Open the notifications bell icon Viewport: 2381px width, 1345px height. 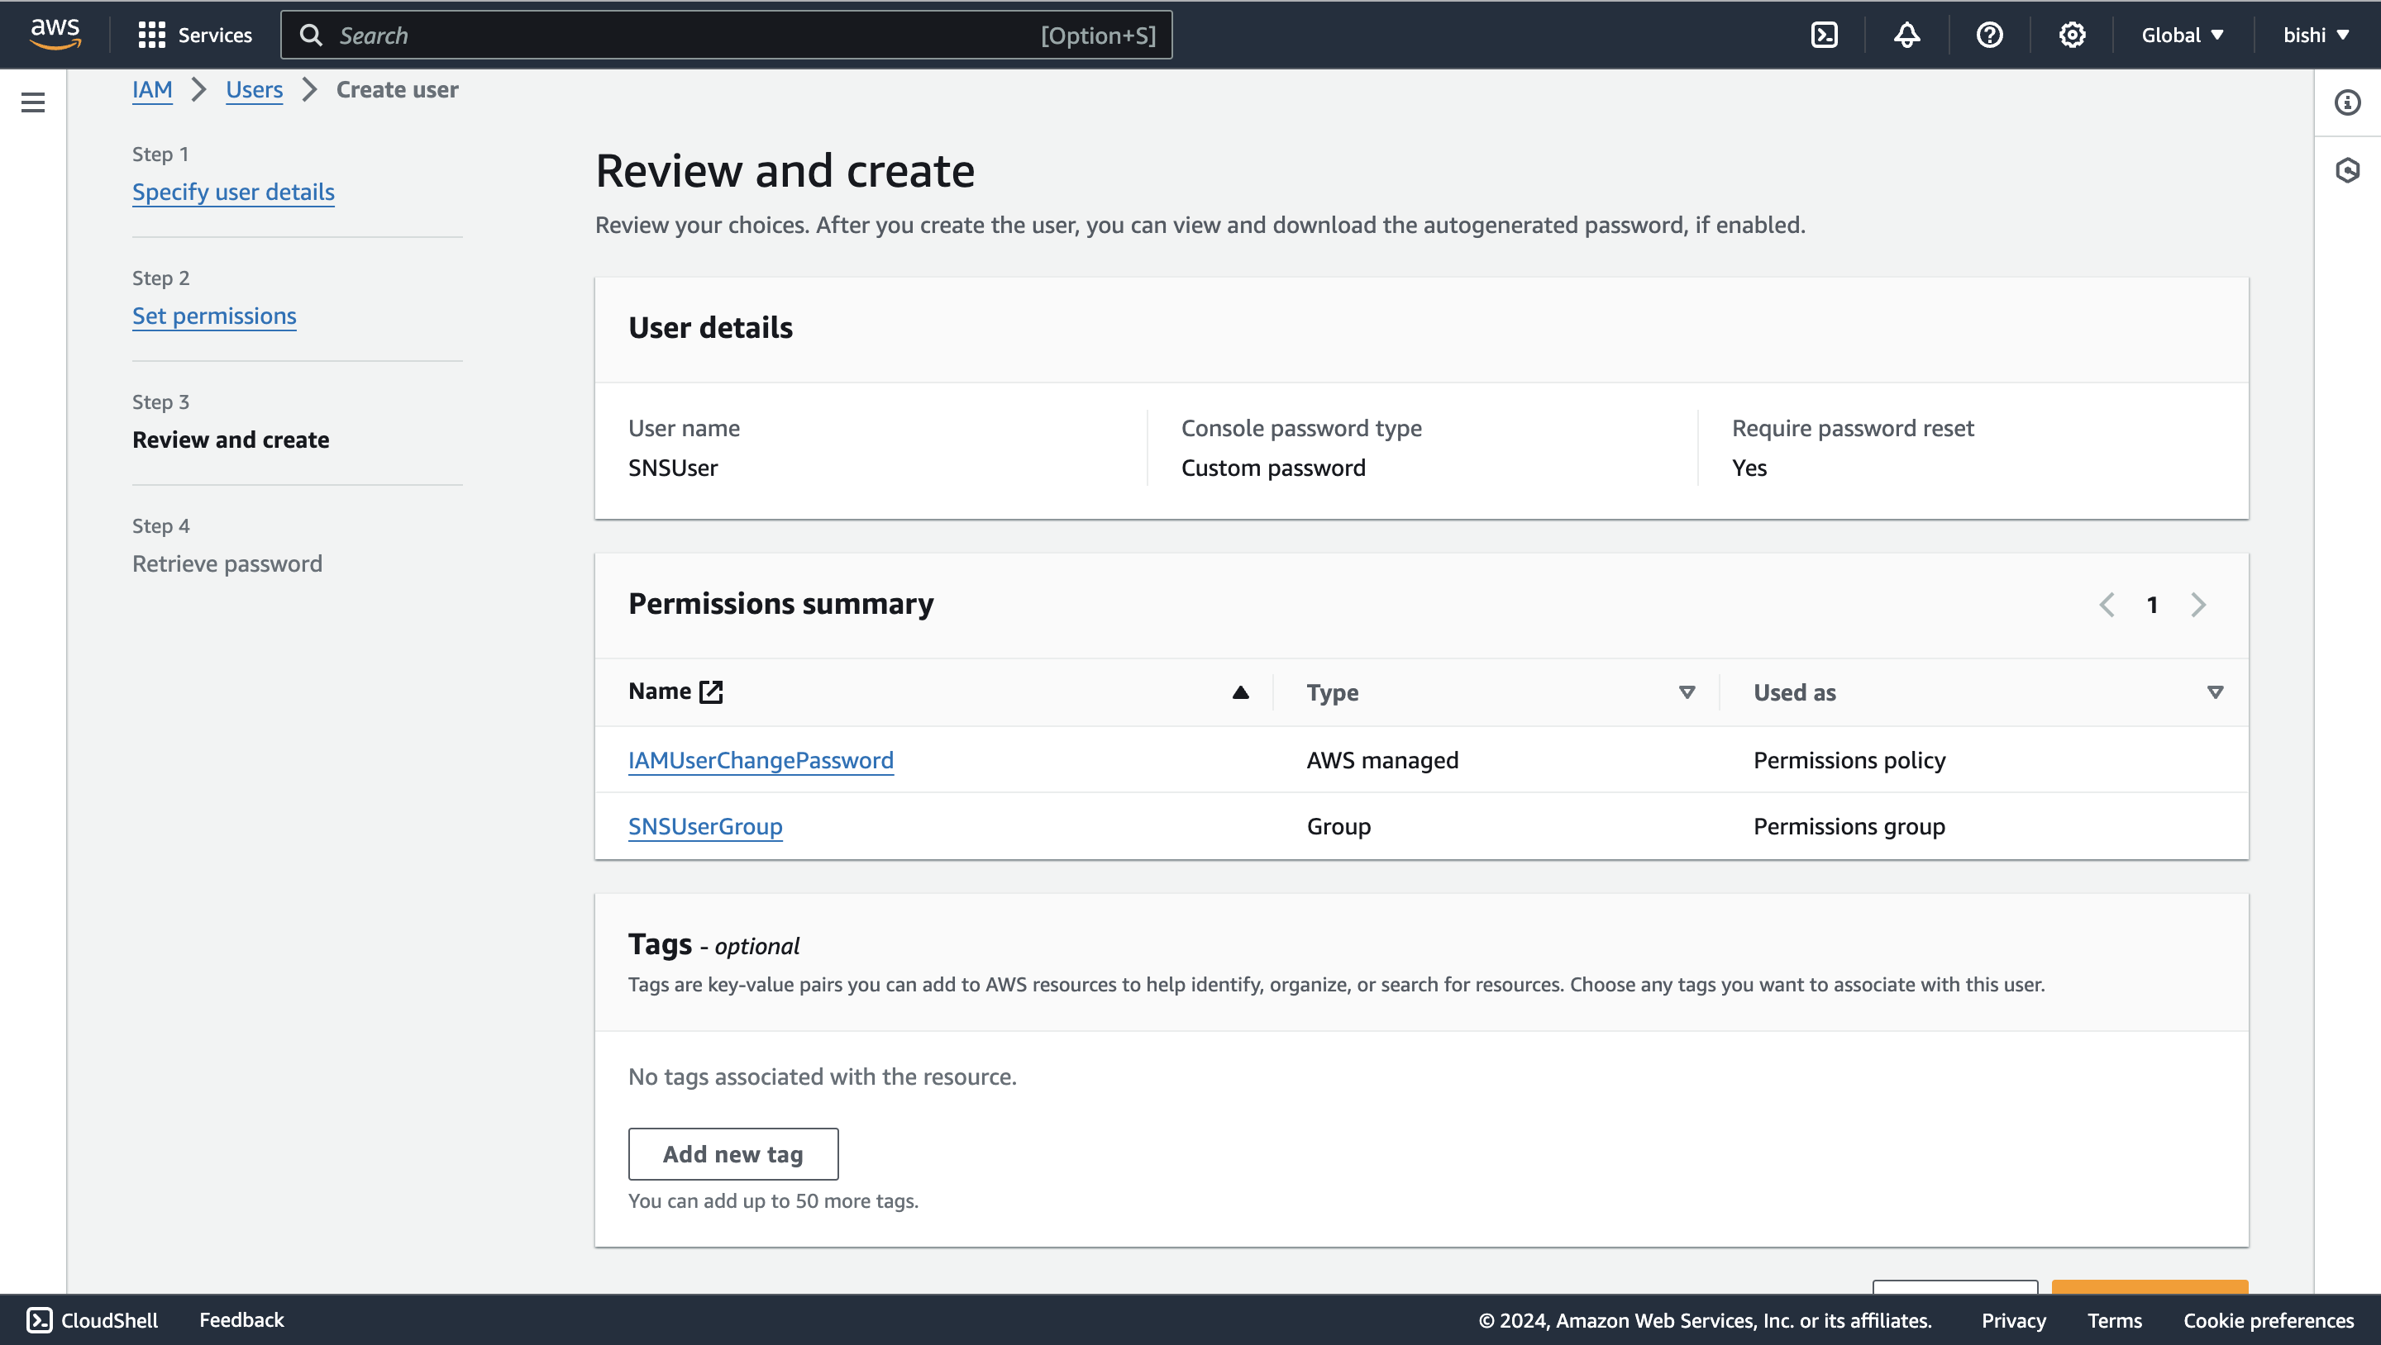(x=1906, y=35)
